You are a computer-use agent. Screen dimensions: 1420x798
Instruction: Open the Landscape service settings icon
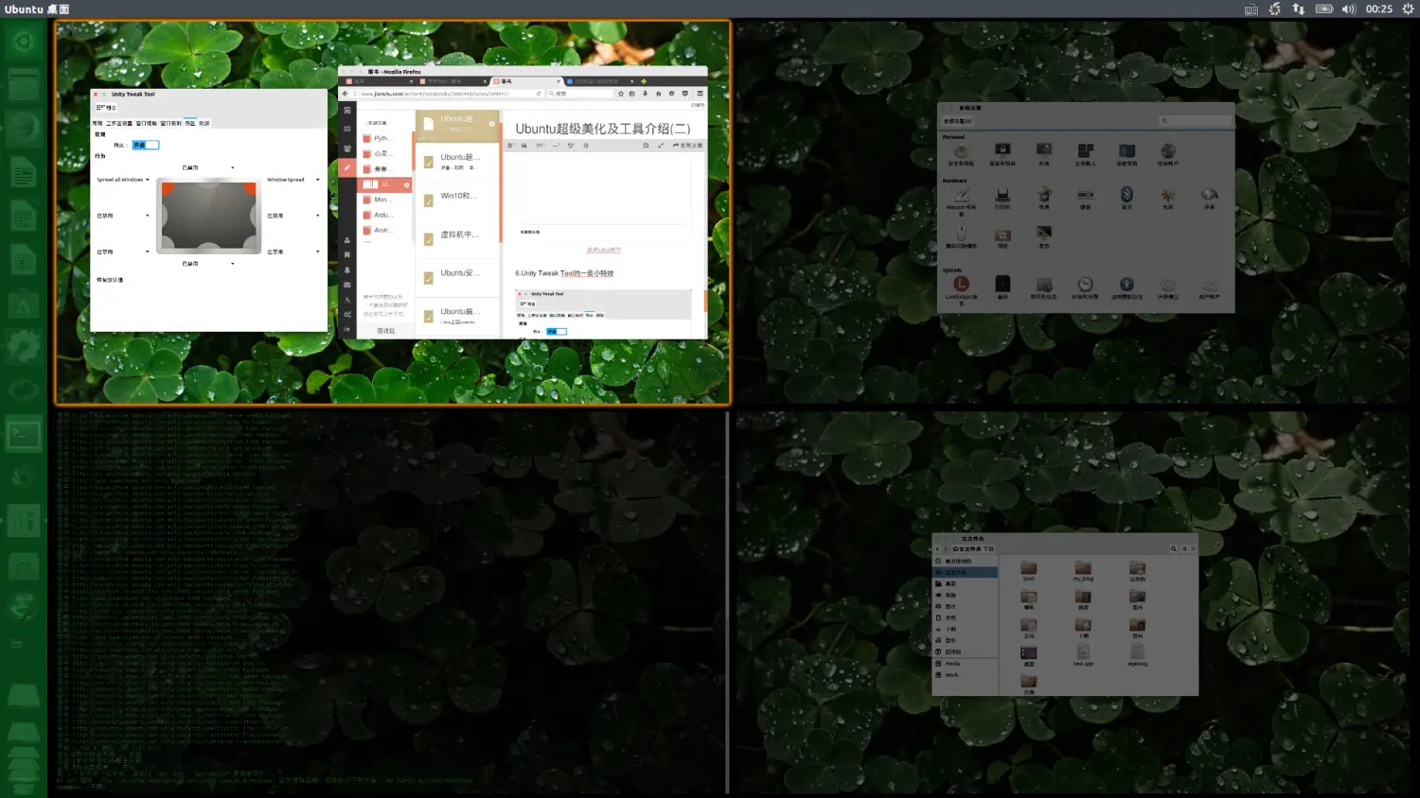961,284
